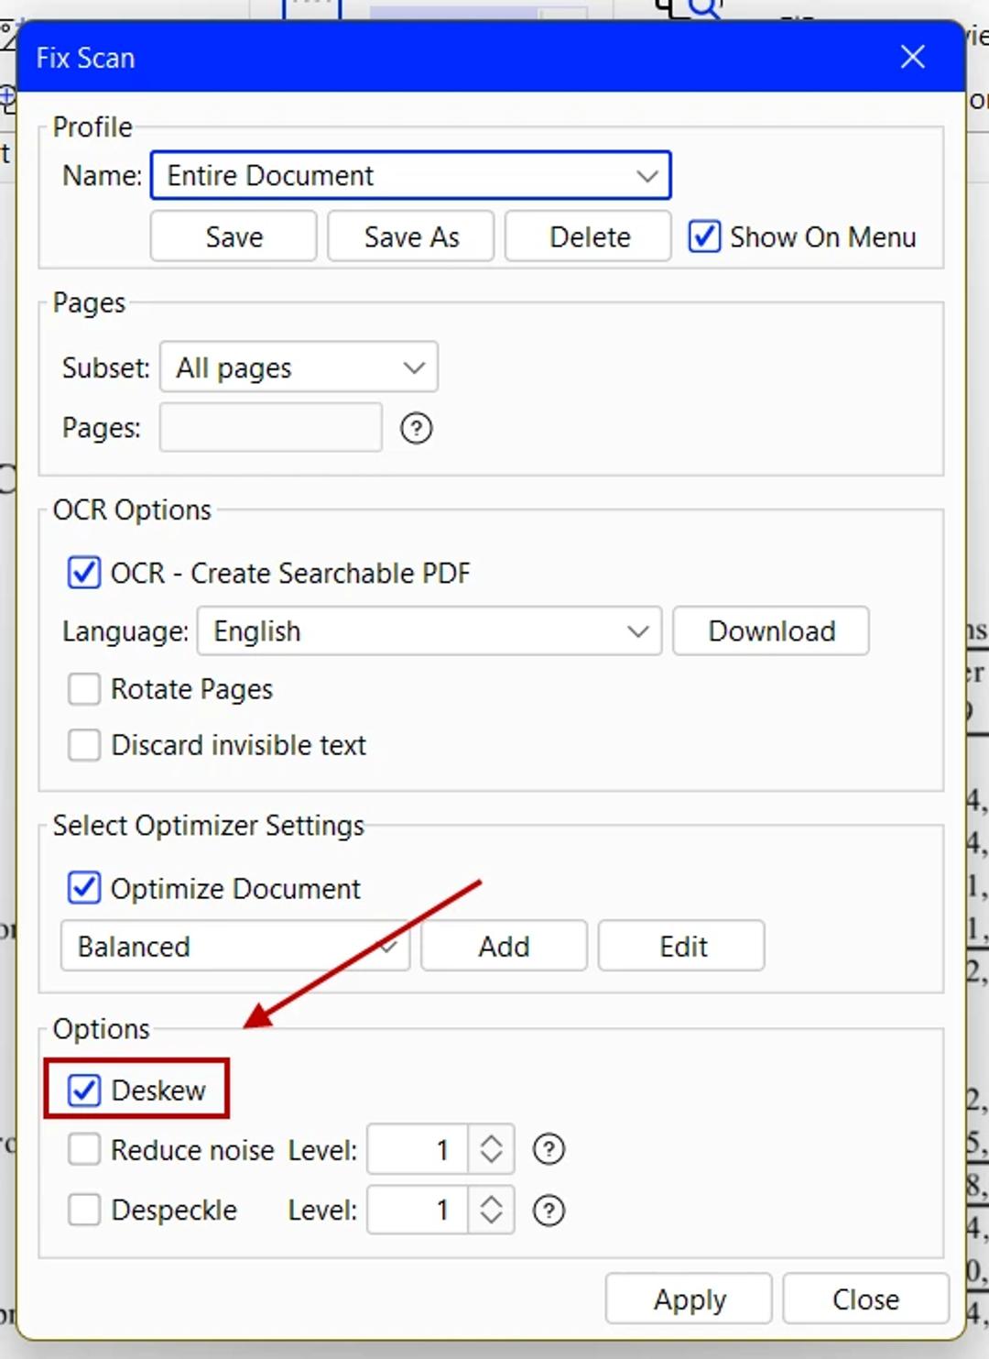Enable the Reduce noise checkbox
989x1359 pixels.
[x=84, y=1149]
